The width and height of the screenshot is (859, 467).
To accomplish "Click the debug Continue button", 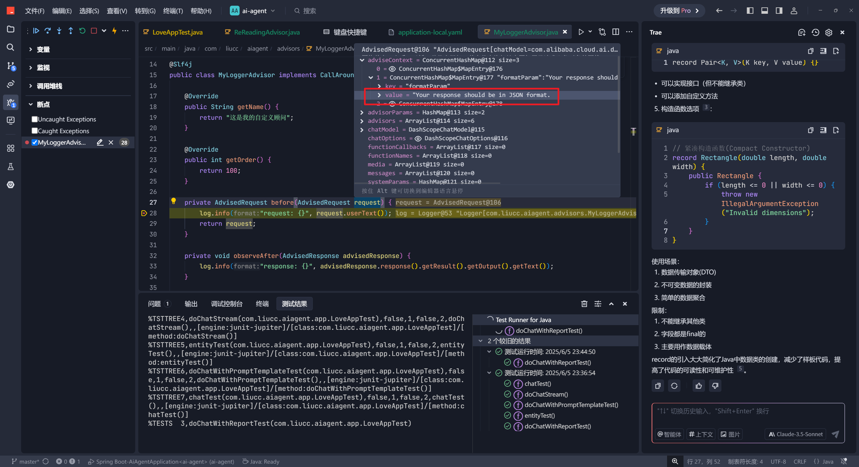I will pos(36,31).
